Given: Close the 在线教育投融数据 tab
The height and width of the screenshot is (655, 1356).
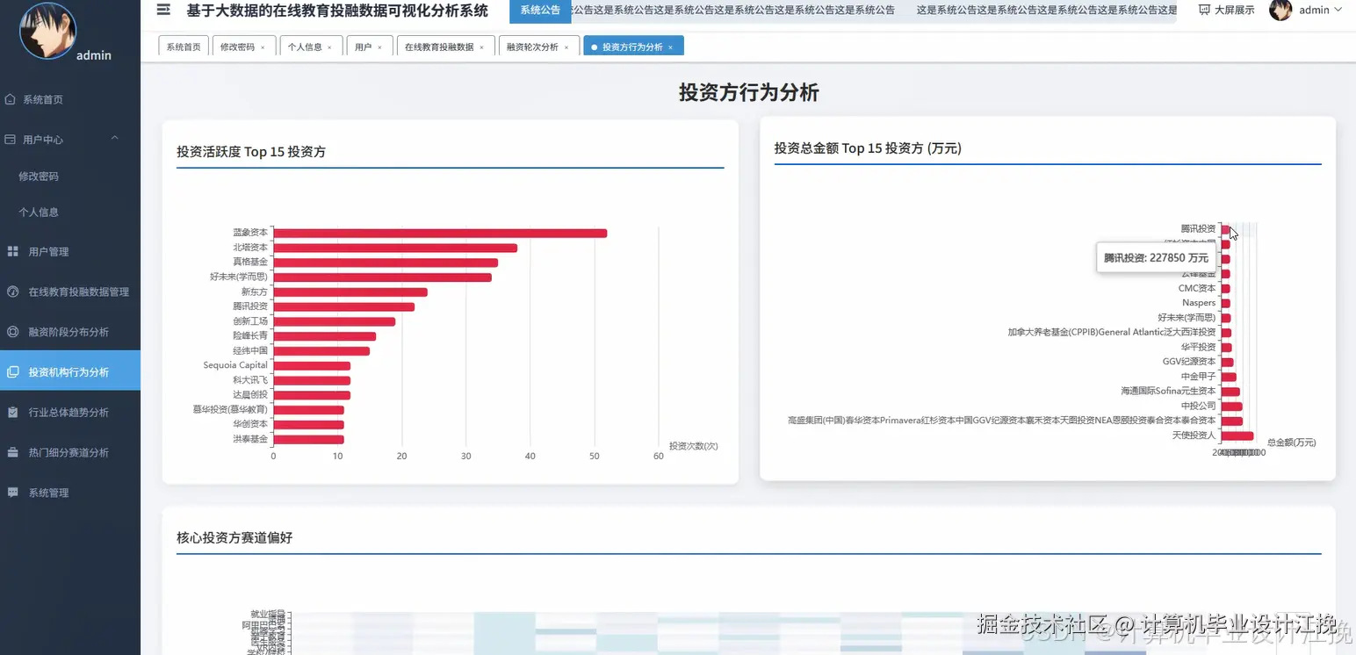Looking at the screenshot, I should pos(481,47).
